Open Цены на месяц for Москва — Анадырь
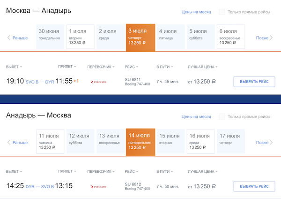 pyautogui.click(x=197, y=12)
